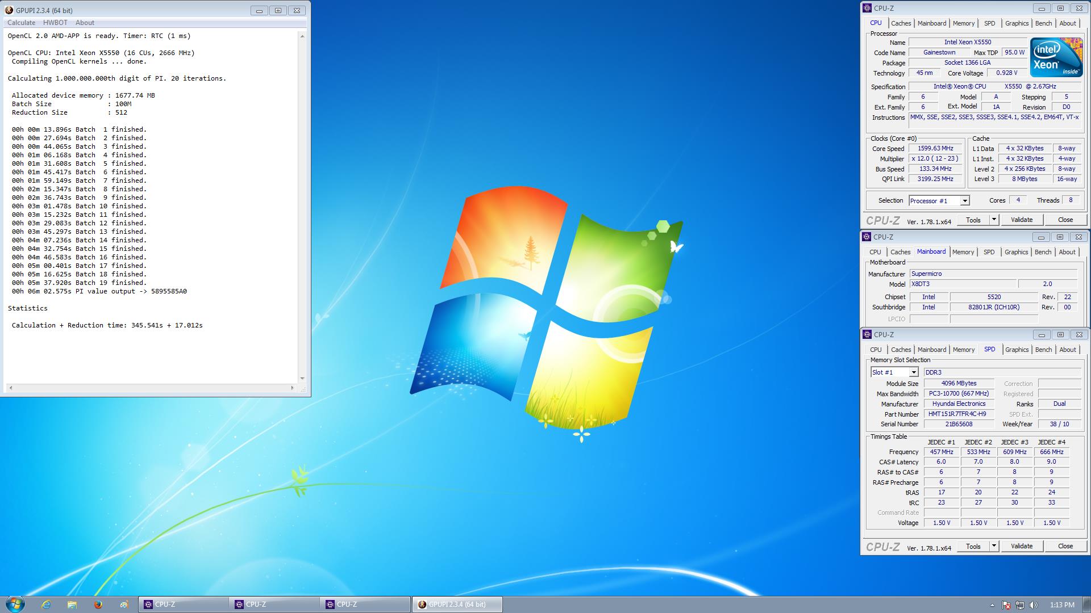This screenshot has width=1091, height=613.
Task: Click the 1:13 PM taskbar clock
Action: 1062,605
